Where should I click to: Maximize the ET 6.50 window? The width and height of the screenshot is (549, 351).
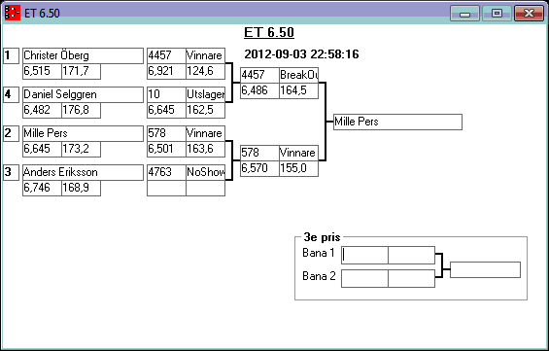tap(497, 14)
